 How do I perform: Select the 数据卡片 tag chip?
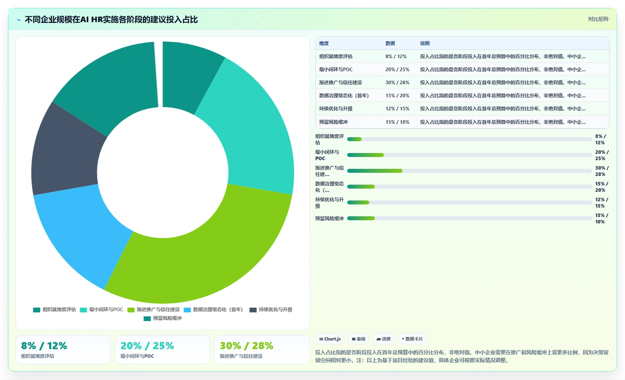click(412, 339)
